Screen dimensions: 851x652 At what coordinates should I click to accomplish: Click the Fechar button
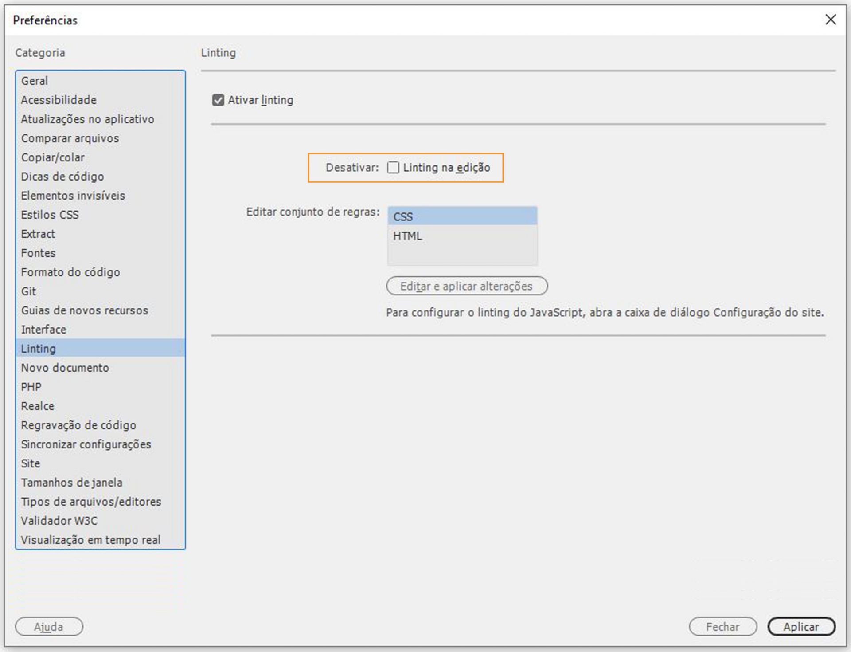pyautogui.click(x=722, y=627)
